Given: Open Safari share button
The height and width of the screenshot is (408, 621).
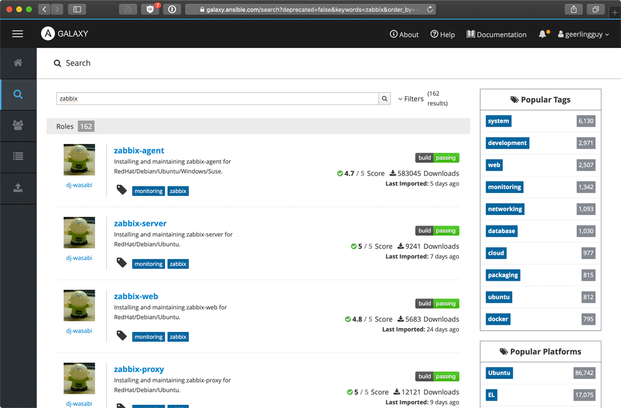Looking at the screenshot, I should pyautogui.click(x=573, y=9).
